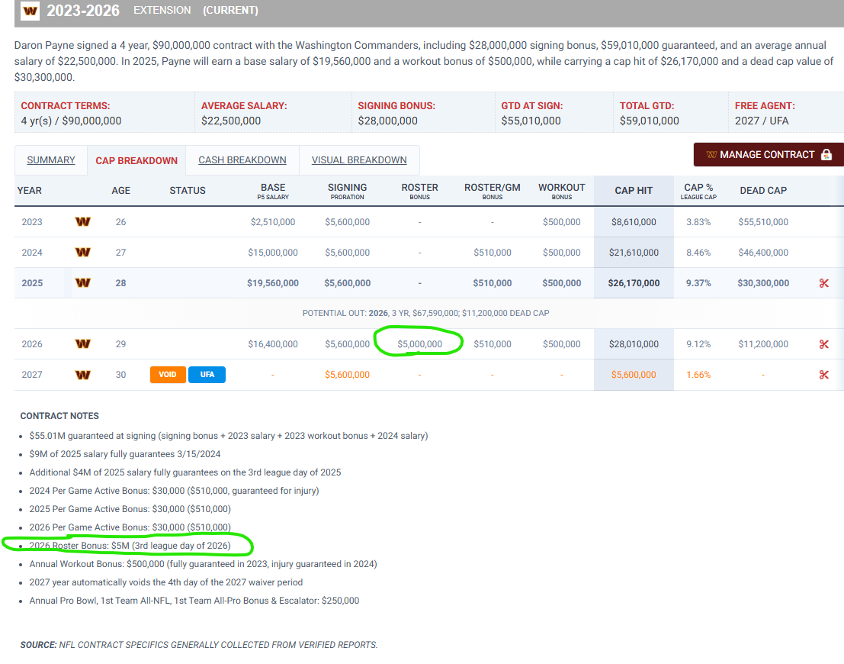Click the Annual Pro Bowl escalator note
Image resolution: width=844 pixels, height=664 pixels.
pos(194,601)
